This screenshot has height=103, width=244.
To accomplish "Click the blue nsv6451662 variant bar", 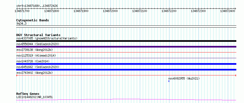I will click(x=126, y=70).
